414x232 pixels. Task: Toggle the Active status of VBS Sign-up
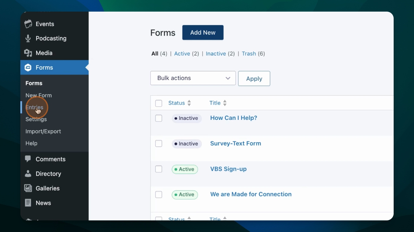pyautogui.click(x=185, y=169)
